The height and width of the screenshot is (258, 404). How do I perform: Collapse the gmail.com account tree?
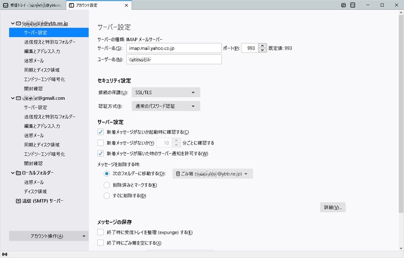13,98
